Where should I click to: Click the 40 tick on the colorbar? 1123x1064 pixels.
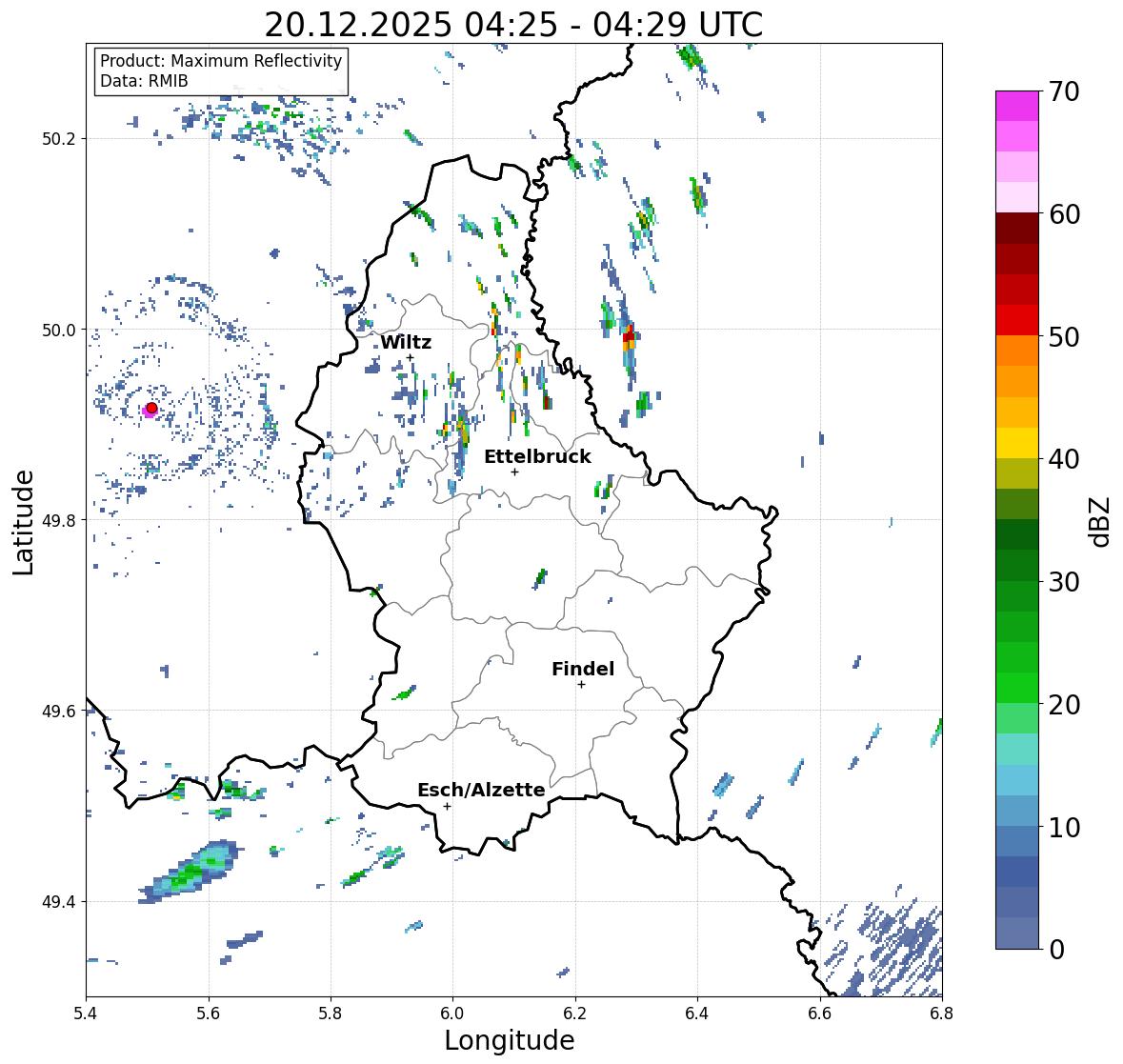click(1064, 460)
